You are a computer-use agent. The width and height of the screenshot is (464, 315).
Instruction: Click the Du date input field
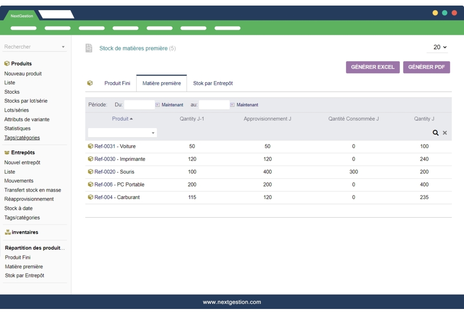click(x=139, y=105)
